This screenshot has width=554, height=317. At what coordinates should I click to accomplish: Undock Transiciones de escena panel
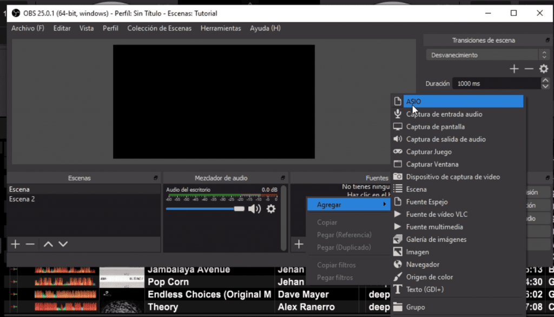(x=548, y=40)
